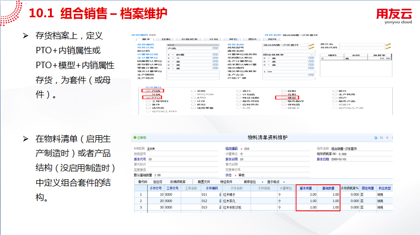
Task: Open the lookup button for 采购默认单位
Action: 311,58
